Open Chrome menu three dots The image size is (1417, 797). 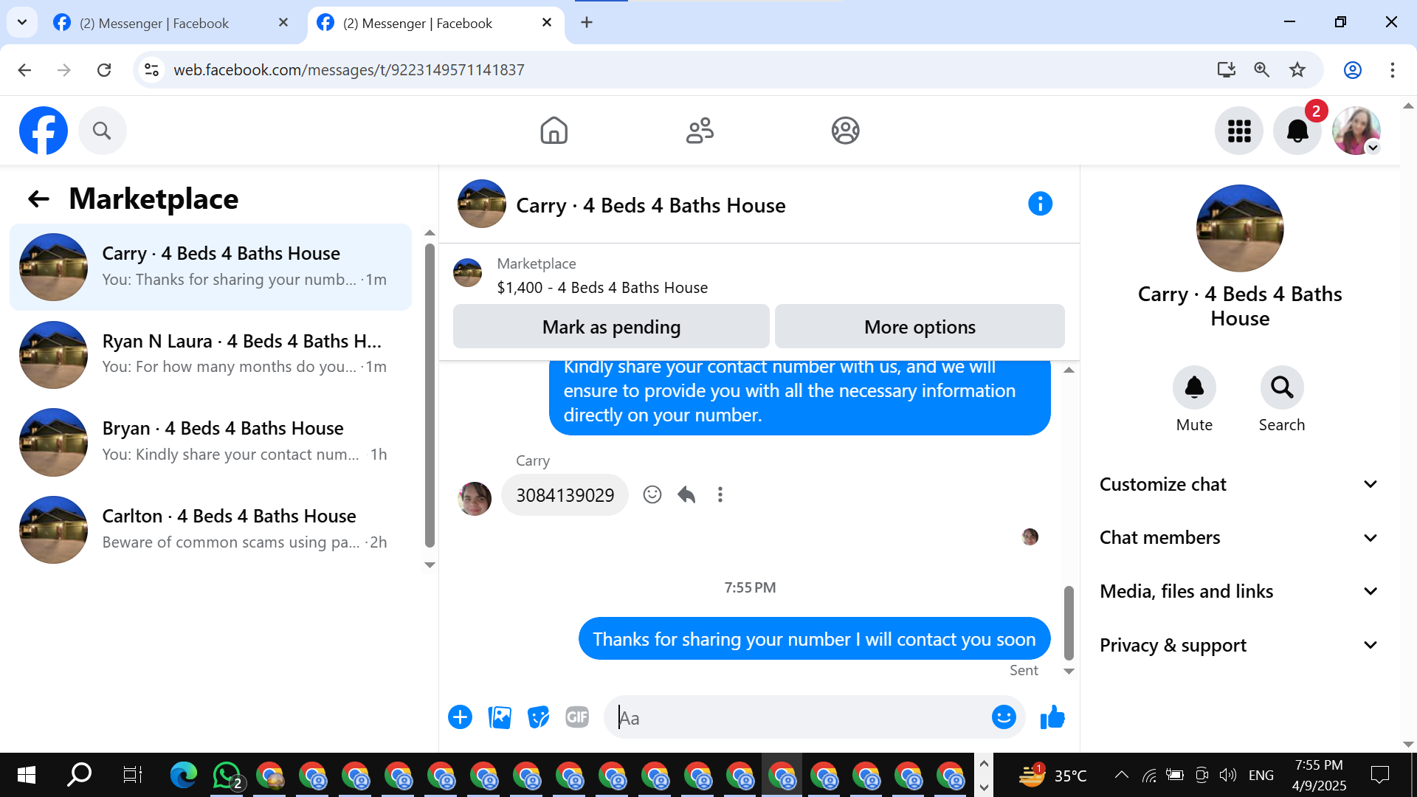1392,70
